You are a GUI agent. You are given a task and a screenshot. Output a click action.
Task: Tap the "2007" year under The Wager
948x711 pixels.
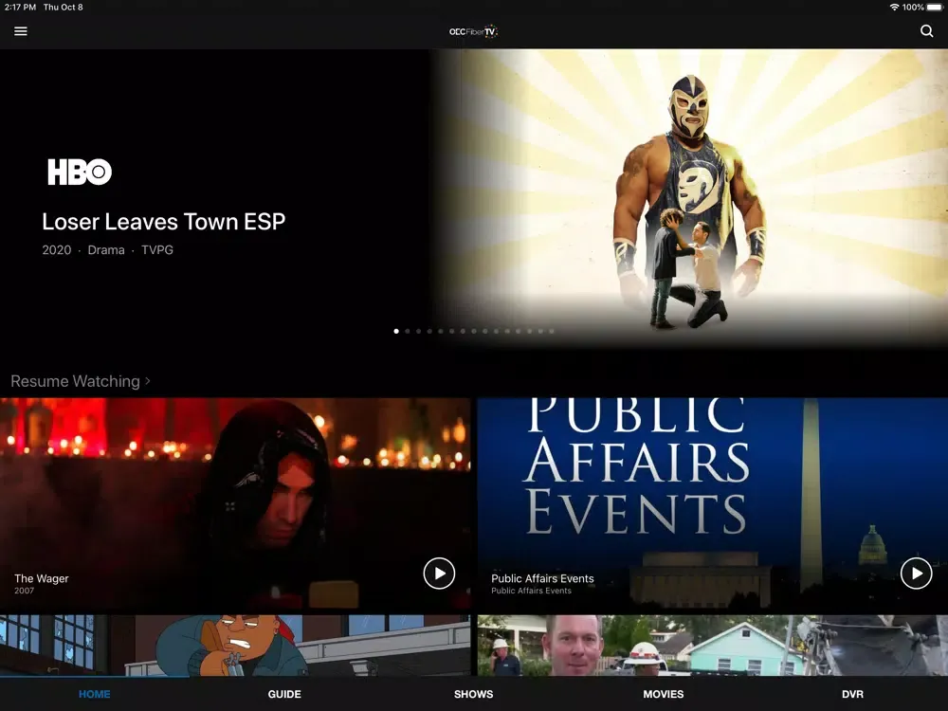pos(25,591)
